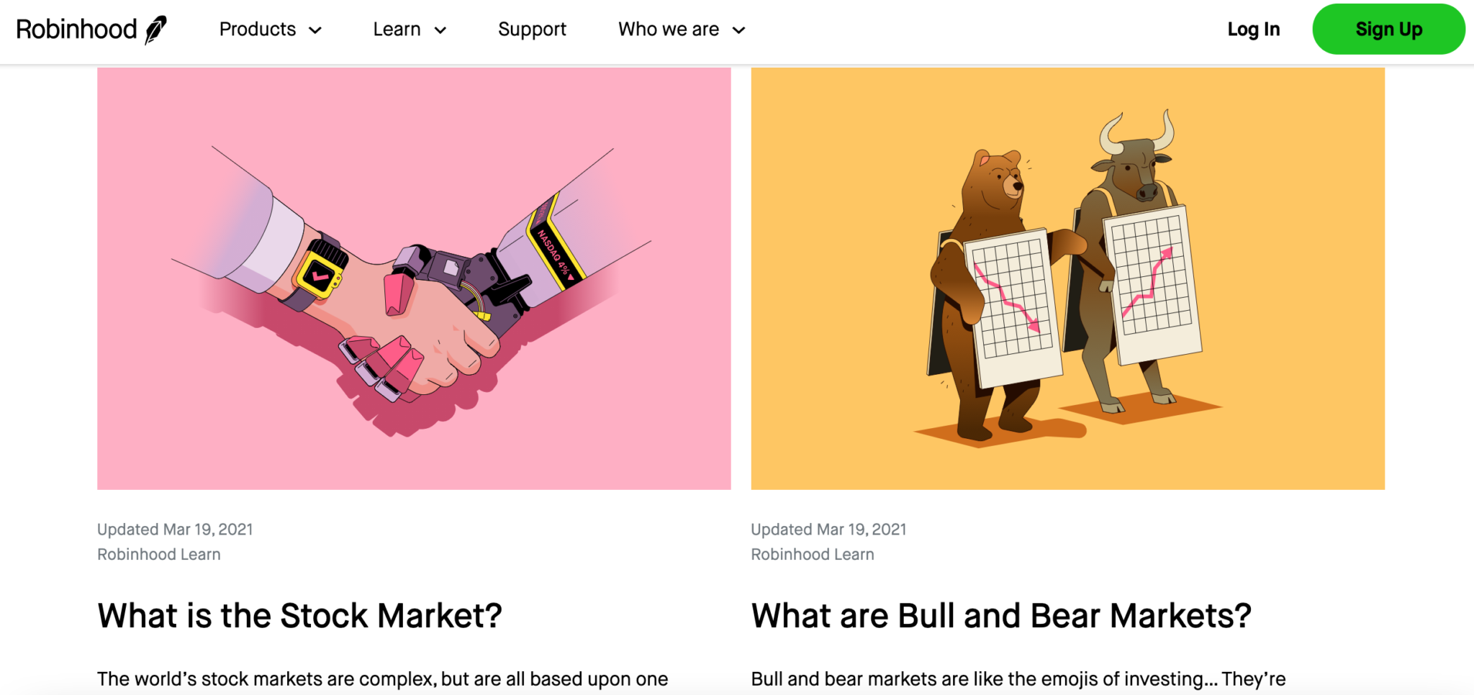Click Robinhood Learn under the stock market article

point(159,555)
